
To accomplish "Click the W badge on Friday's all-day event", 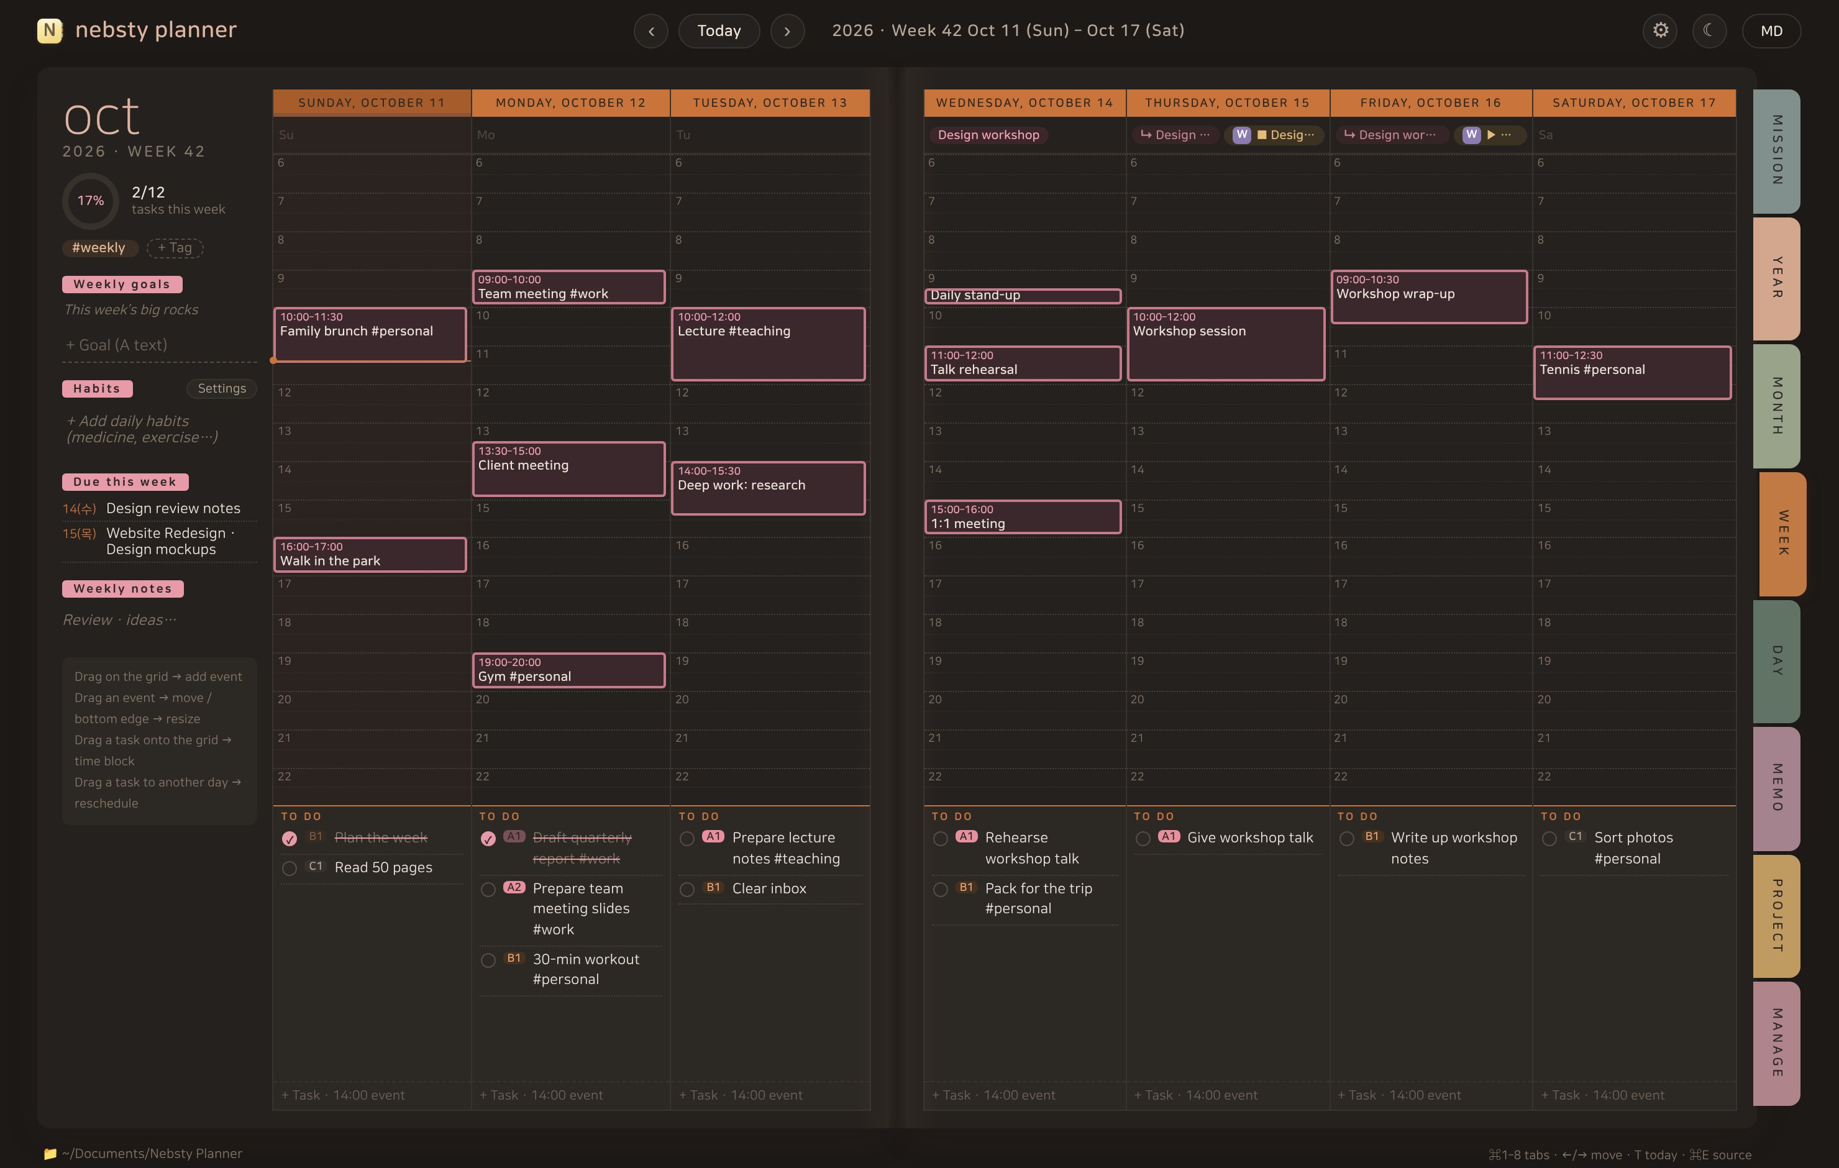I will coord(1471,134).
